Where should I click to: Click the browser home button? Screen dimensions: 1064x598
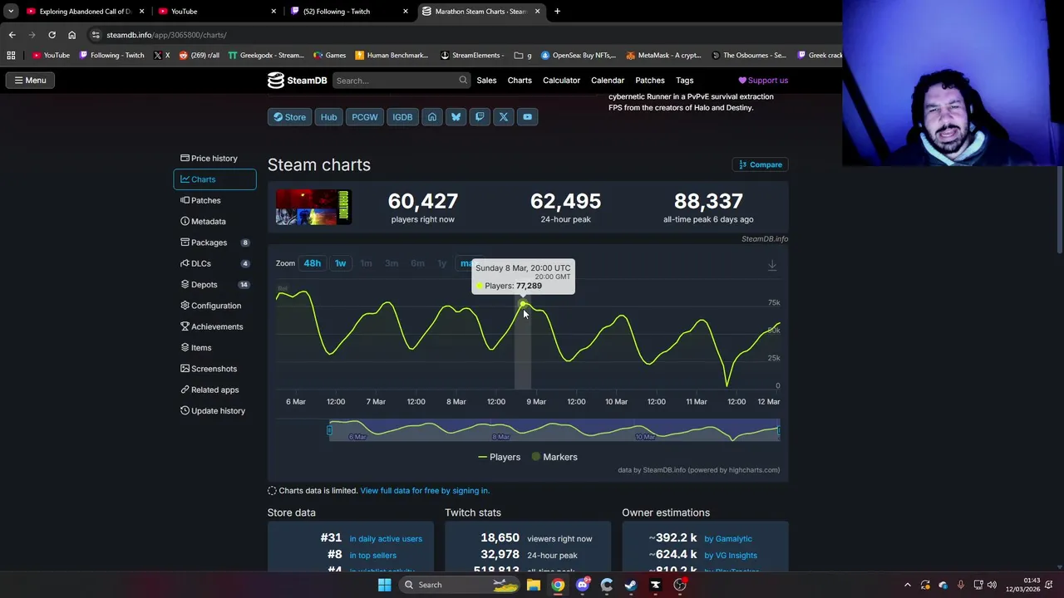pos(71,35)
